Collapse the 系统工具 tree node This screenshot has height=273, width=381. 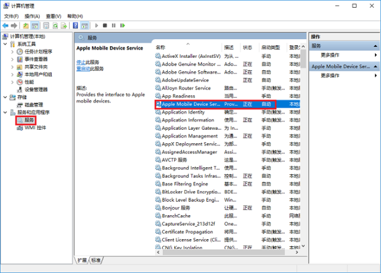pyautogui.click(x=5, y=44)
